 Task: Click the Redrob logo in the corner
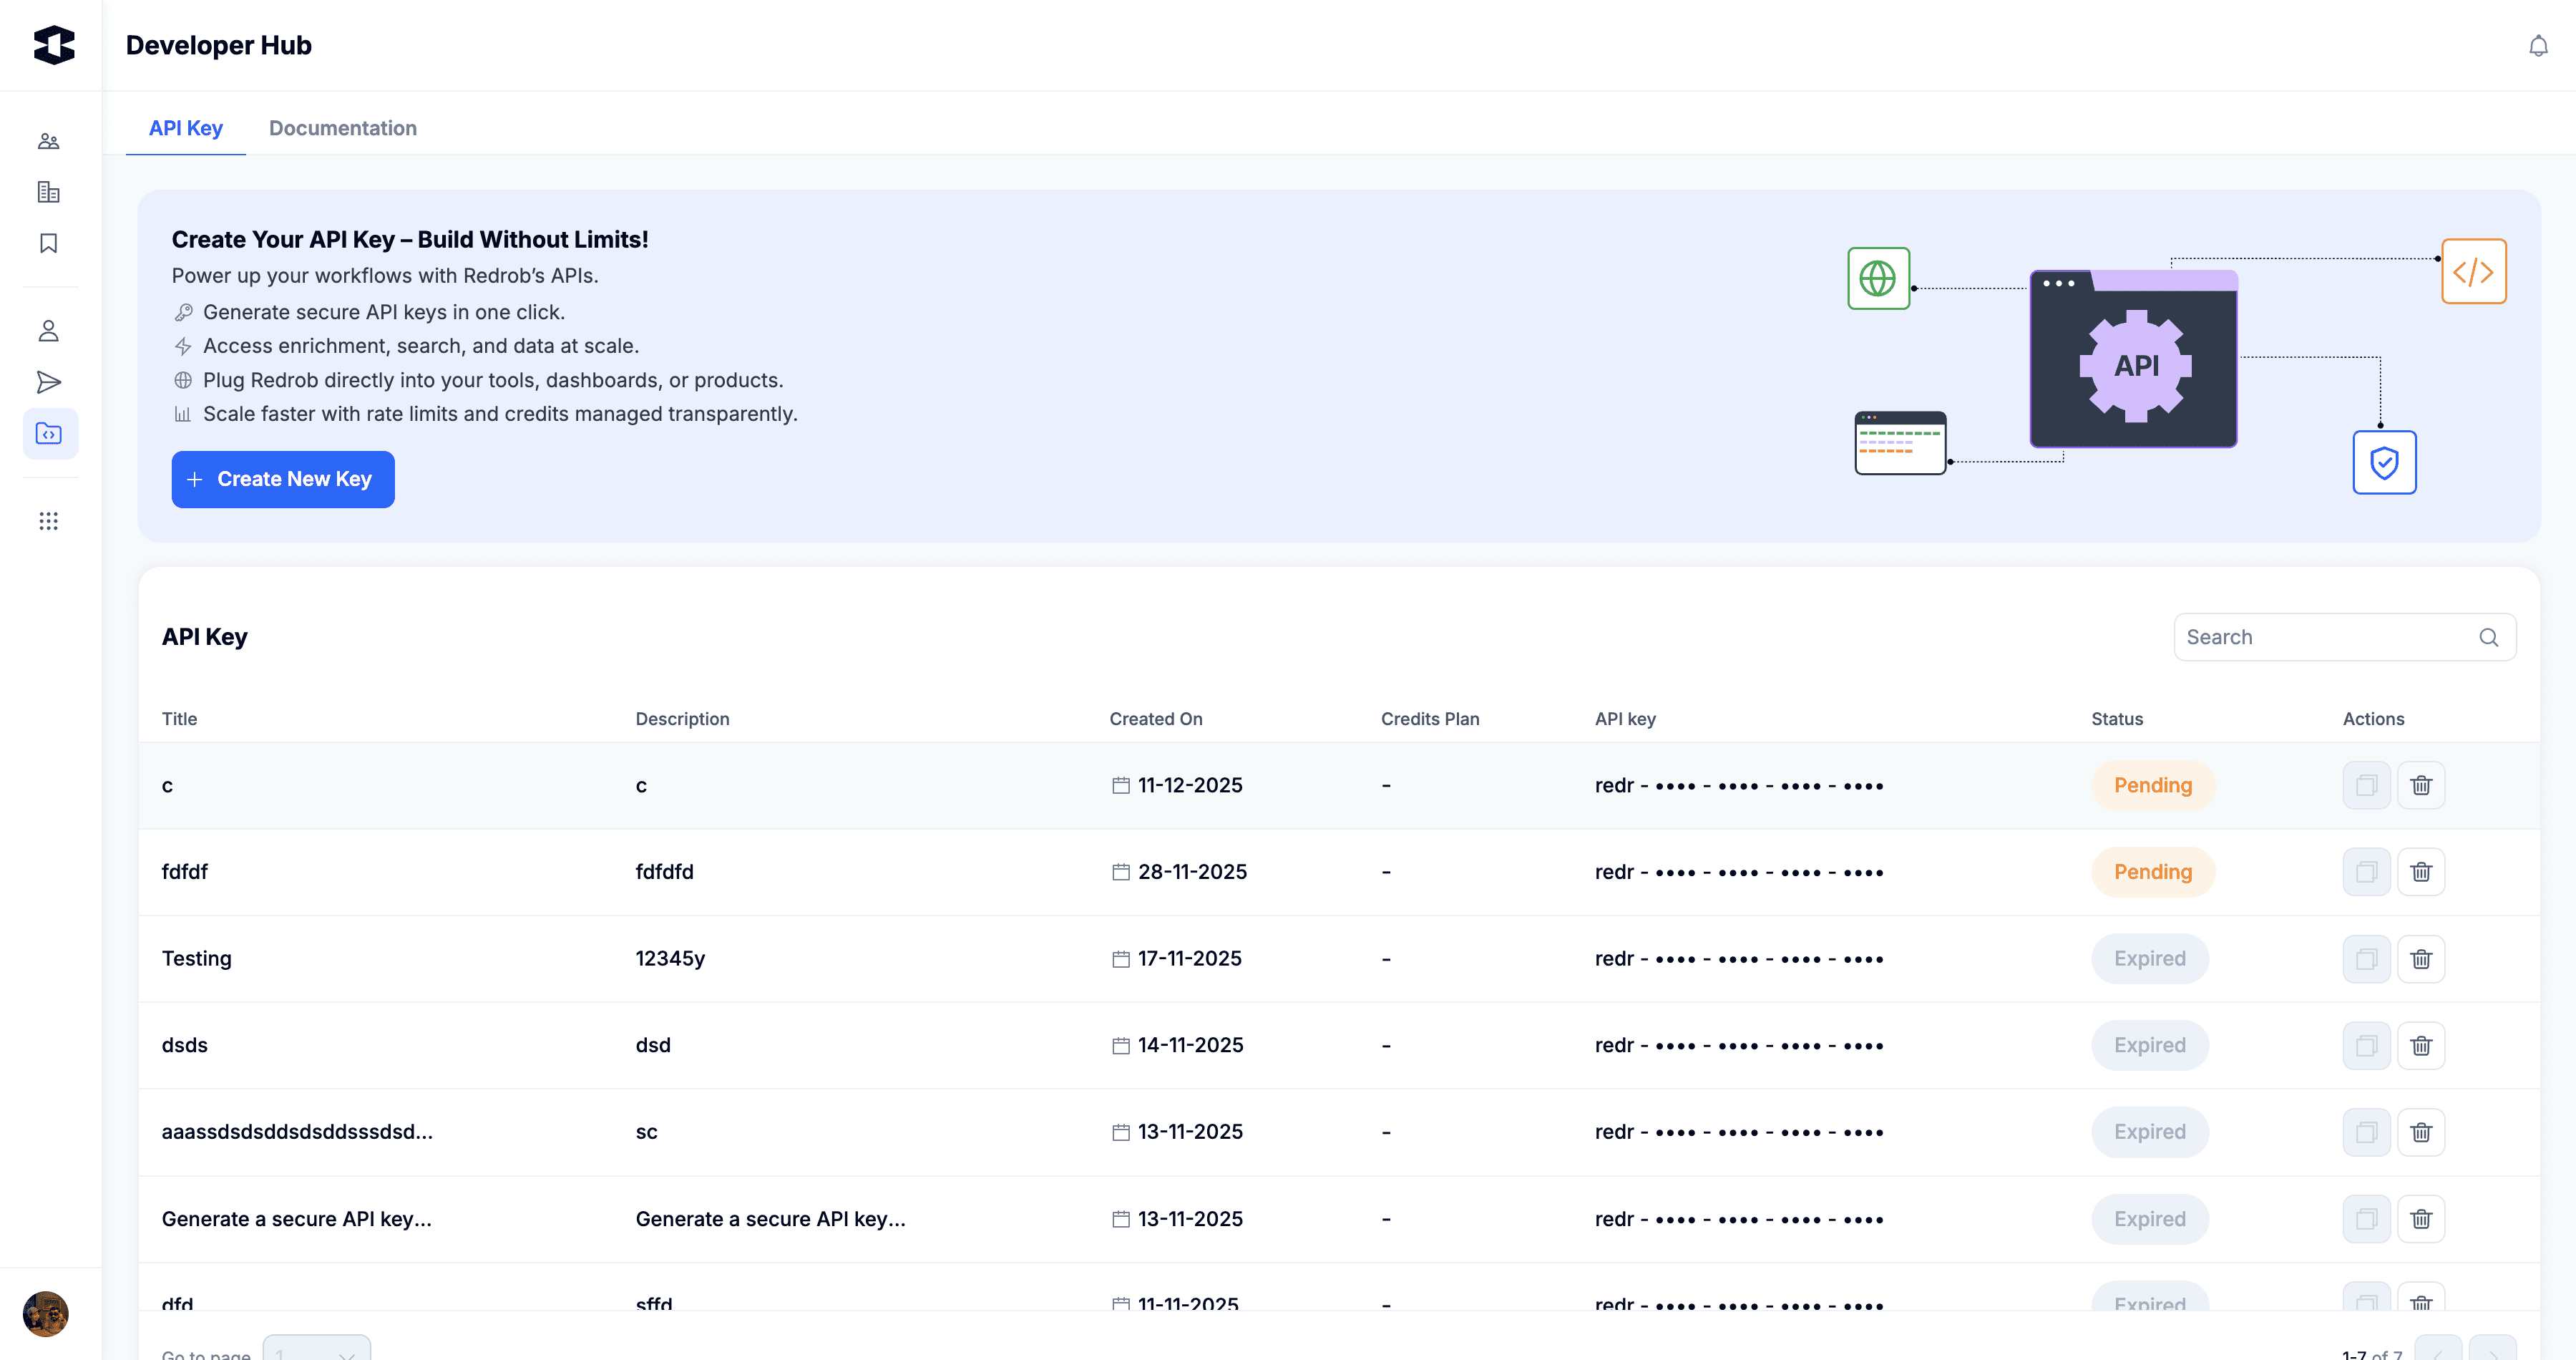tap(54, 45)
